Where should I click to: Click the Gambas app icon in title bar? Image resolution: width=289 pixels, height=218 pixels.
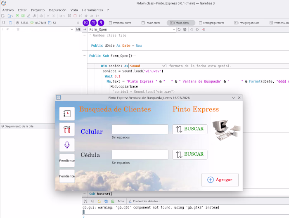pos(3,3)
